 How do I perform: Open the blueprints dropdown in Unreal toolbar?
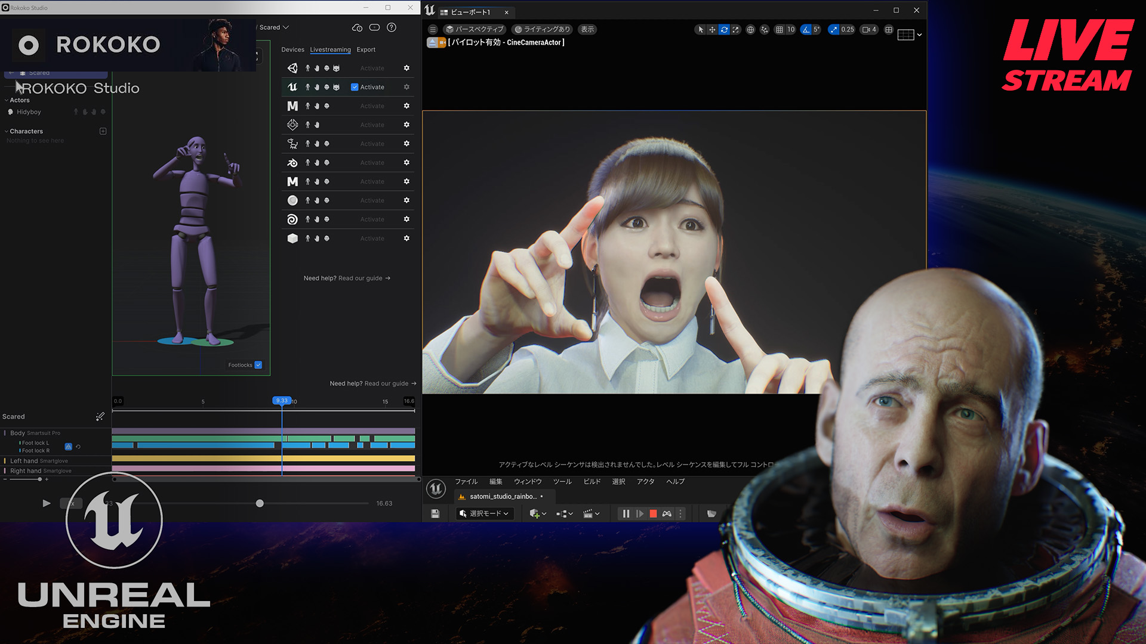point(565,513)
